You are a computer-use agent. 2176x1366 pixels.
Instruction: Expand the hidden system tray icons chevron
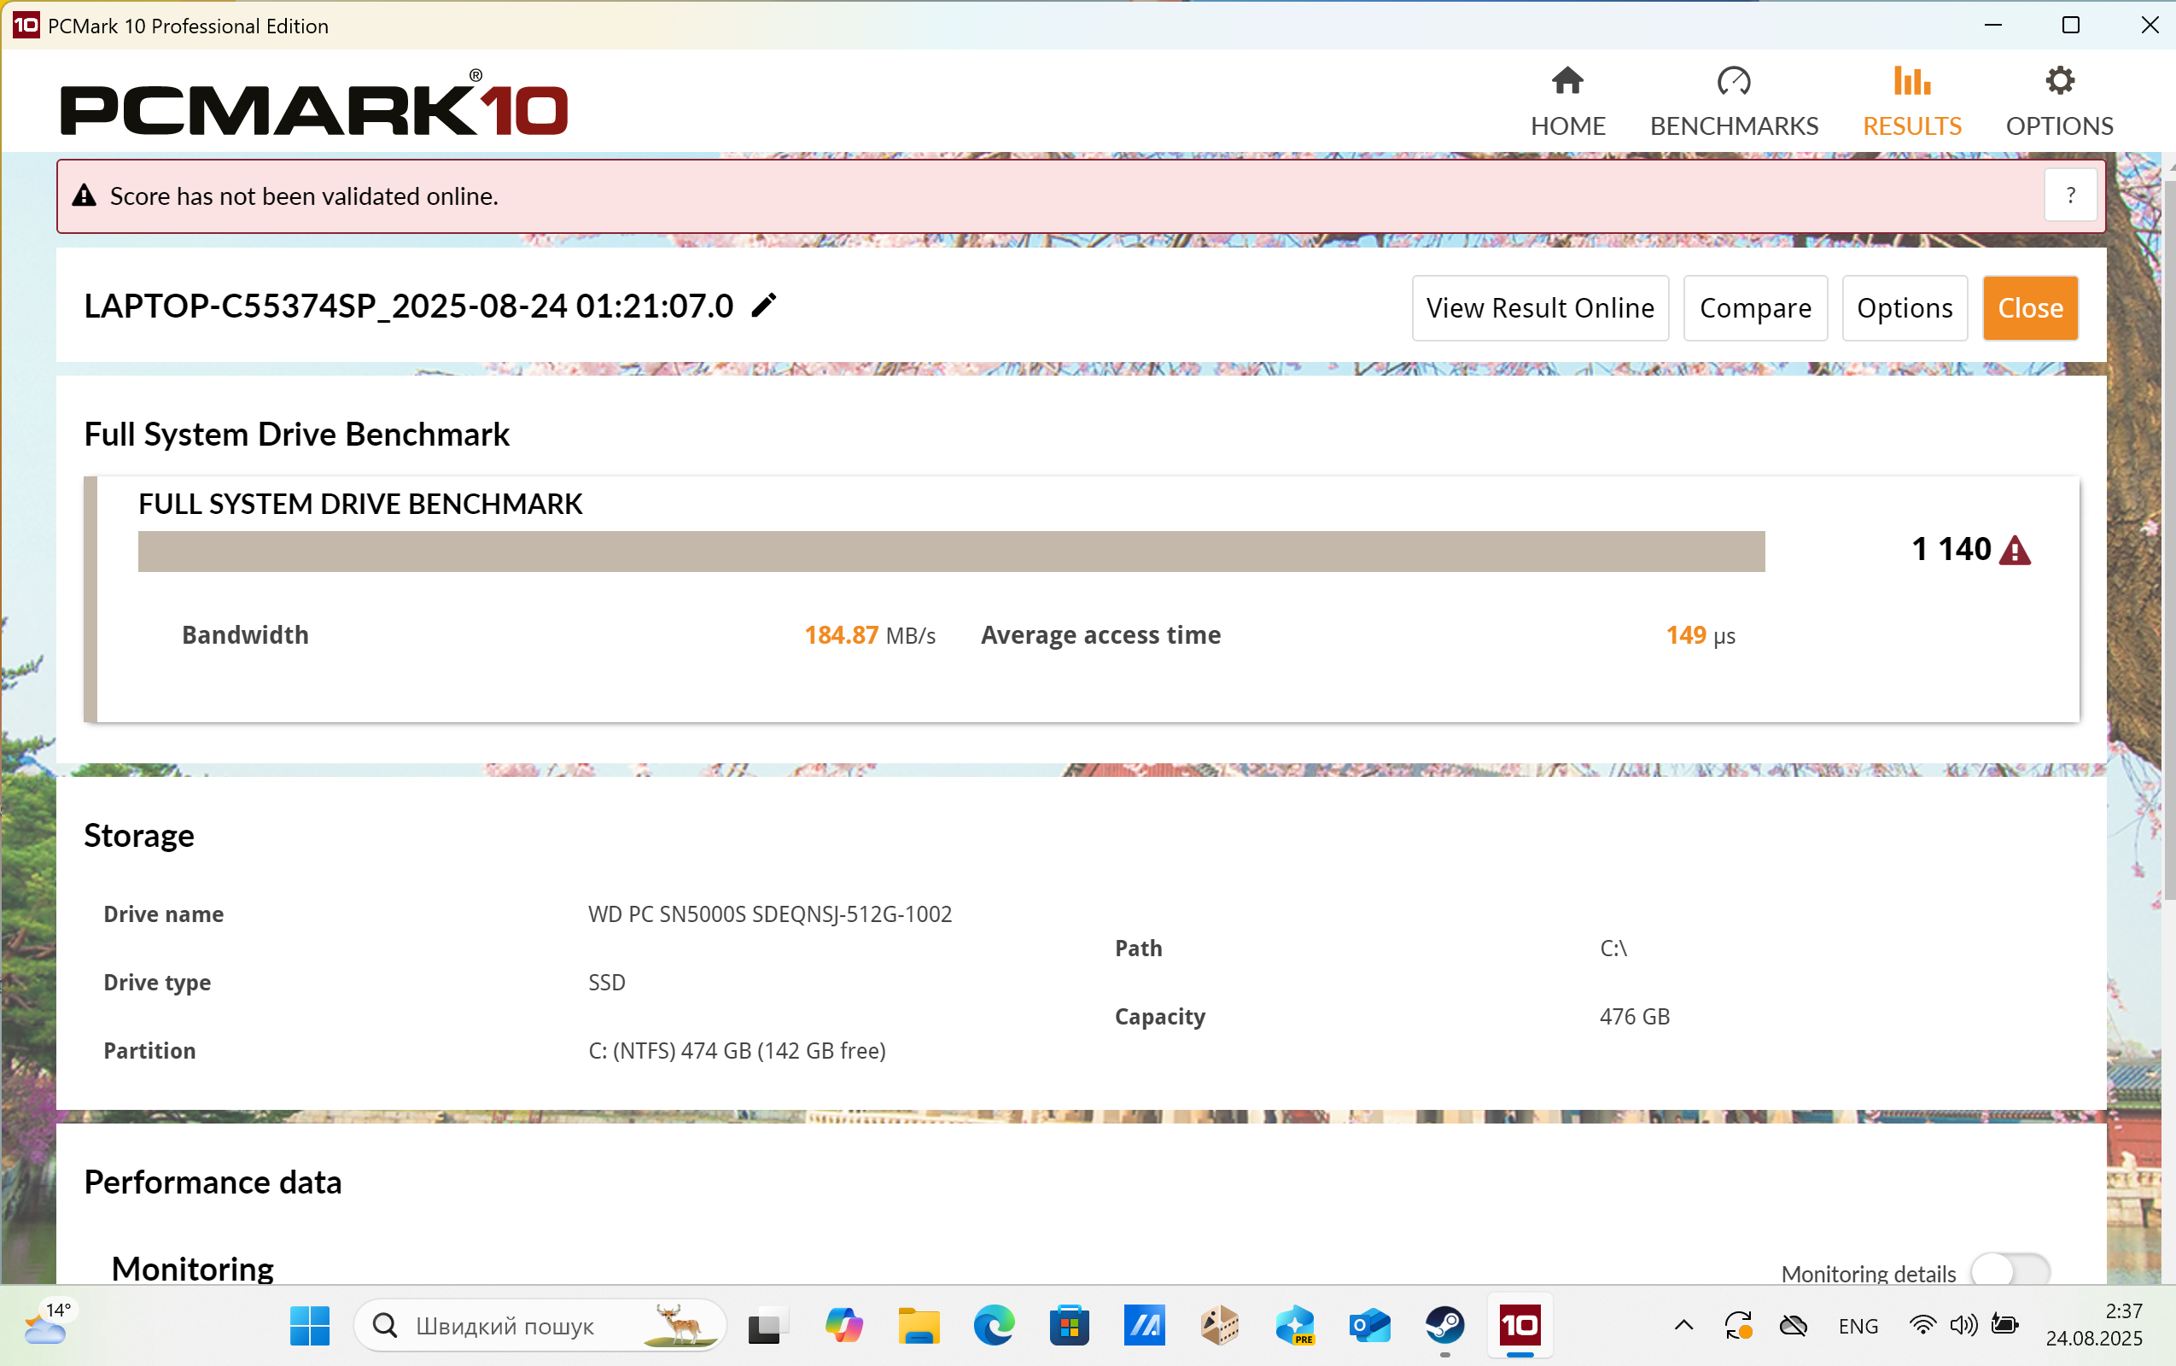pyautogui.click(x=1683, y=1325)
